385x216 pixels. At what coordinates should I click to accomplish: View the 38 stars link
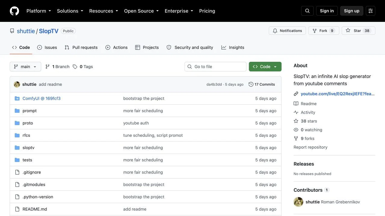[x=305, y=121]
